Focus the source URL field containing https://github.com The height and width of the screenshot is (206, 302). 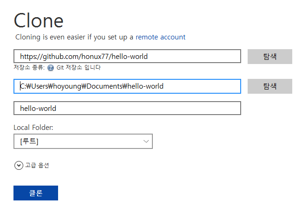click(127, 56)
